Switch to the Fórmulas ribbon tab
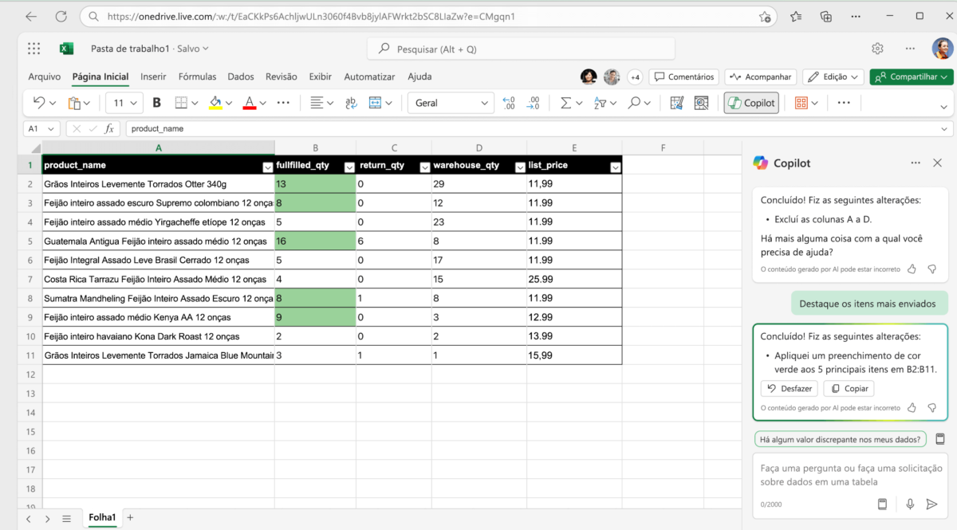Screen dimensions: 957x530 pyautogui.click(x=197, y=77)
